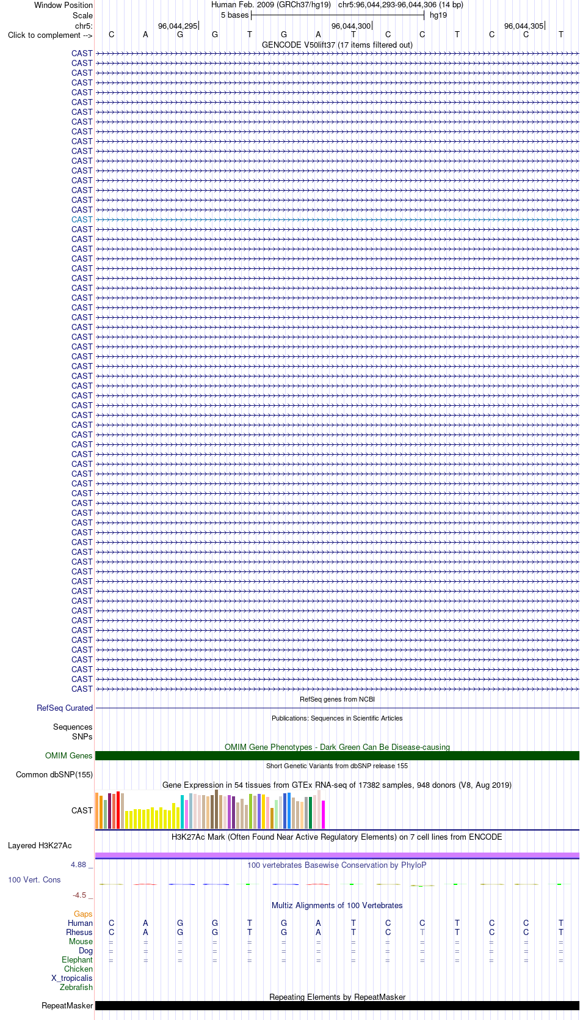The width and height of the screenshot is (580, 1020).
Task: Click the 'Human' alignment row label
Action: click(x=81, y=923)
